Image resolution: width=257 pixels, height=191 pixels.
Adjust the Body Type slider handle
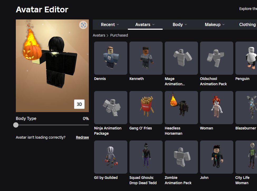point(16,125)
